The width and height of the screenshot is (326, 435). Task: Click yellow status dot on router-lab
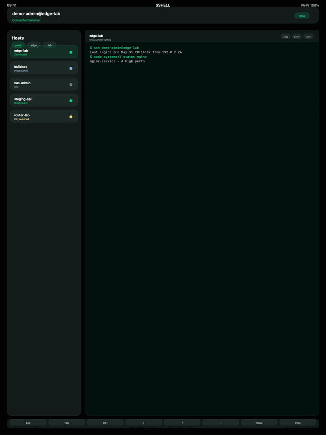[x=71, y=117]
